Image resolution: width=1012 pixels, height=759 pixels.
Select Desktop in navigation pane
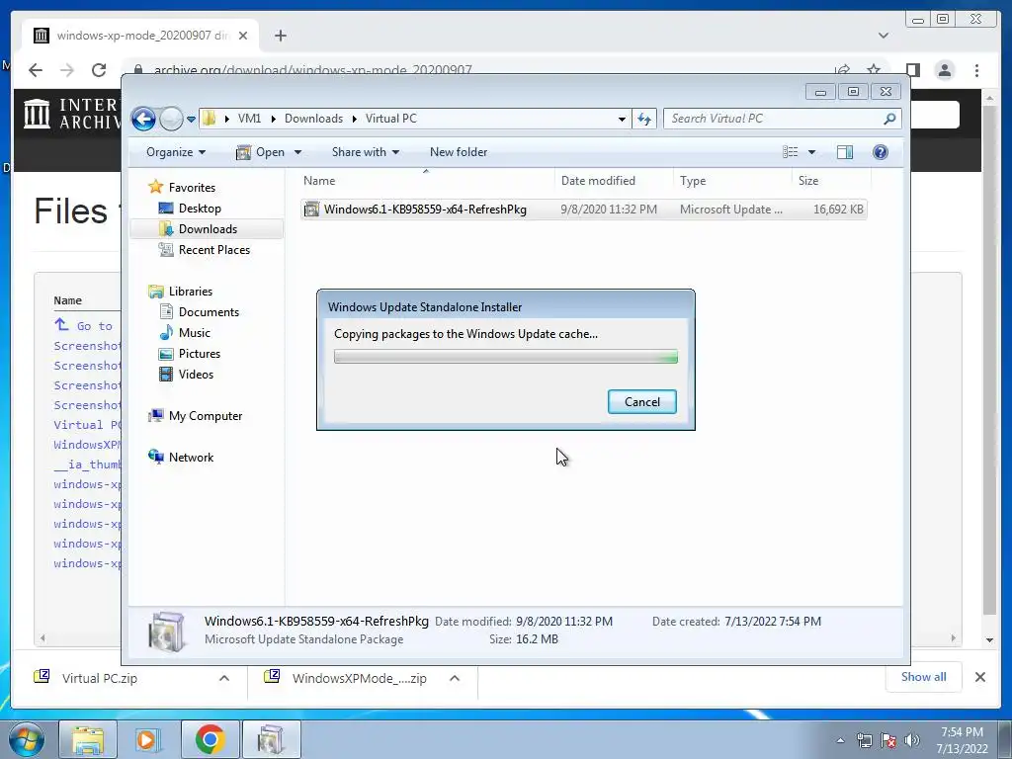point(200,208)
